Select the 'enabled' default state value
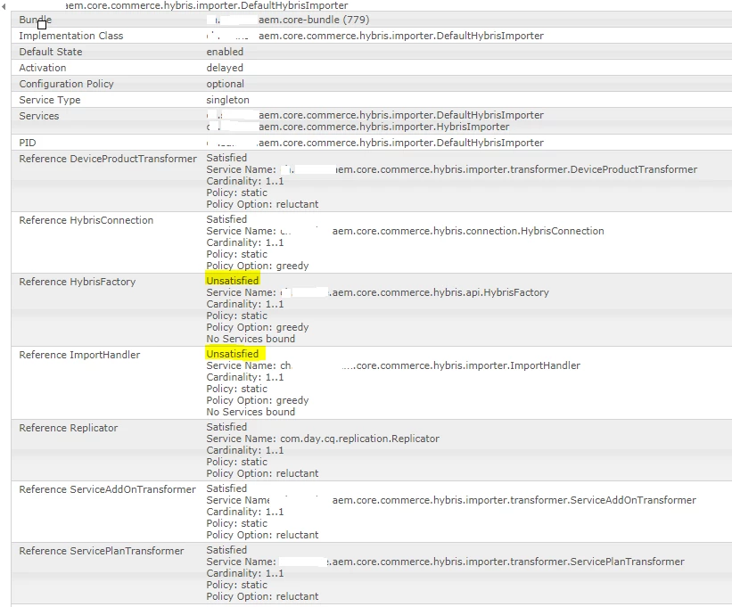Image resolution: width=732 pixels, height=607 pixels. point(225,52)
